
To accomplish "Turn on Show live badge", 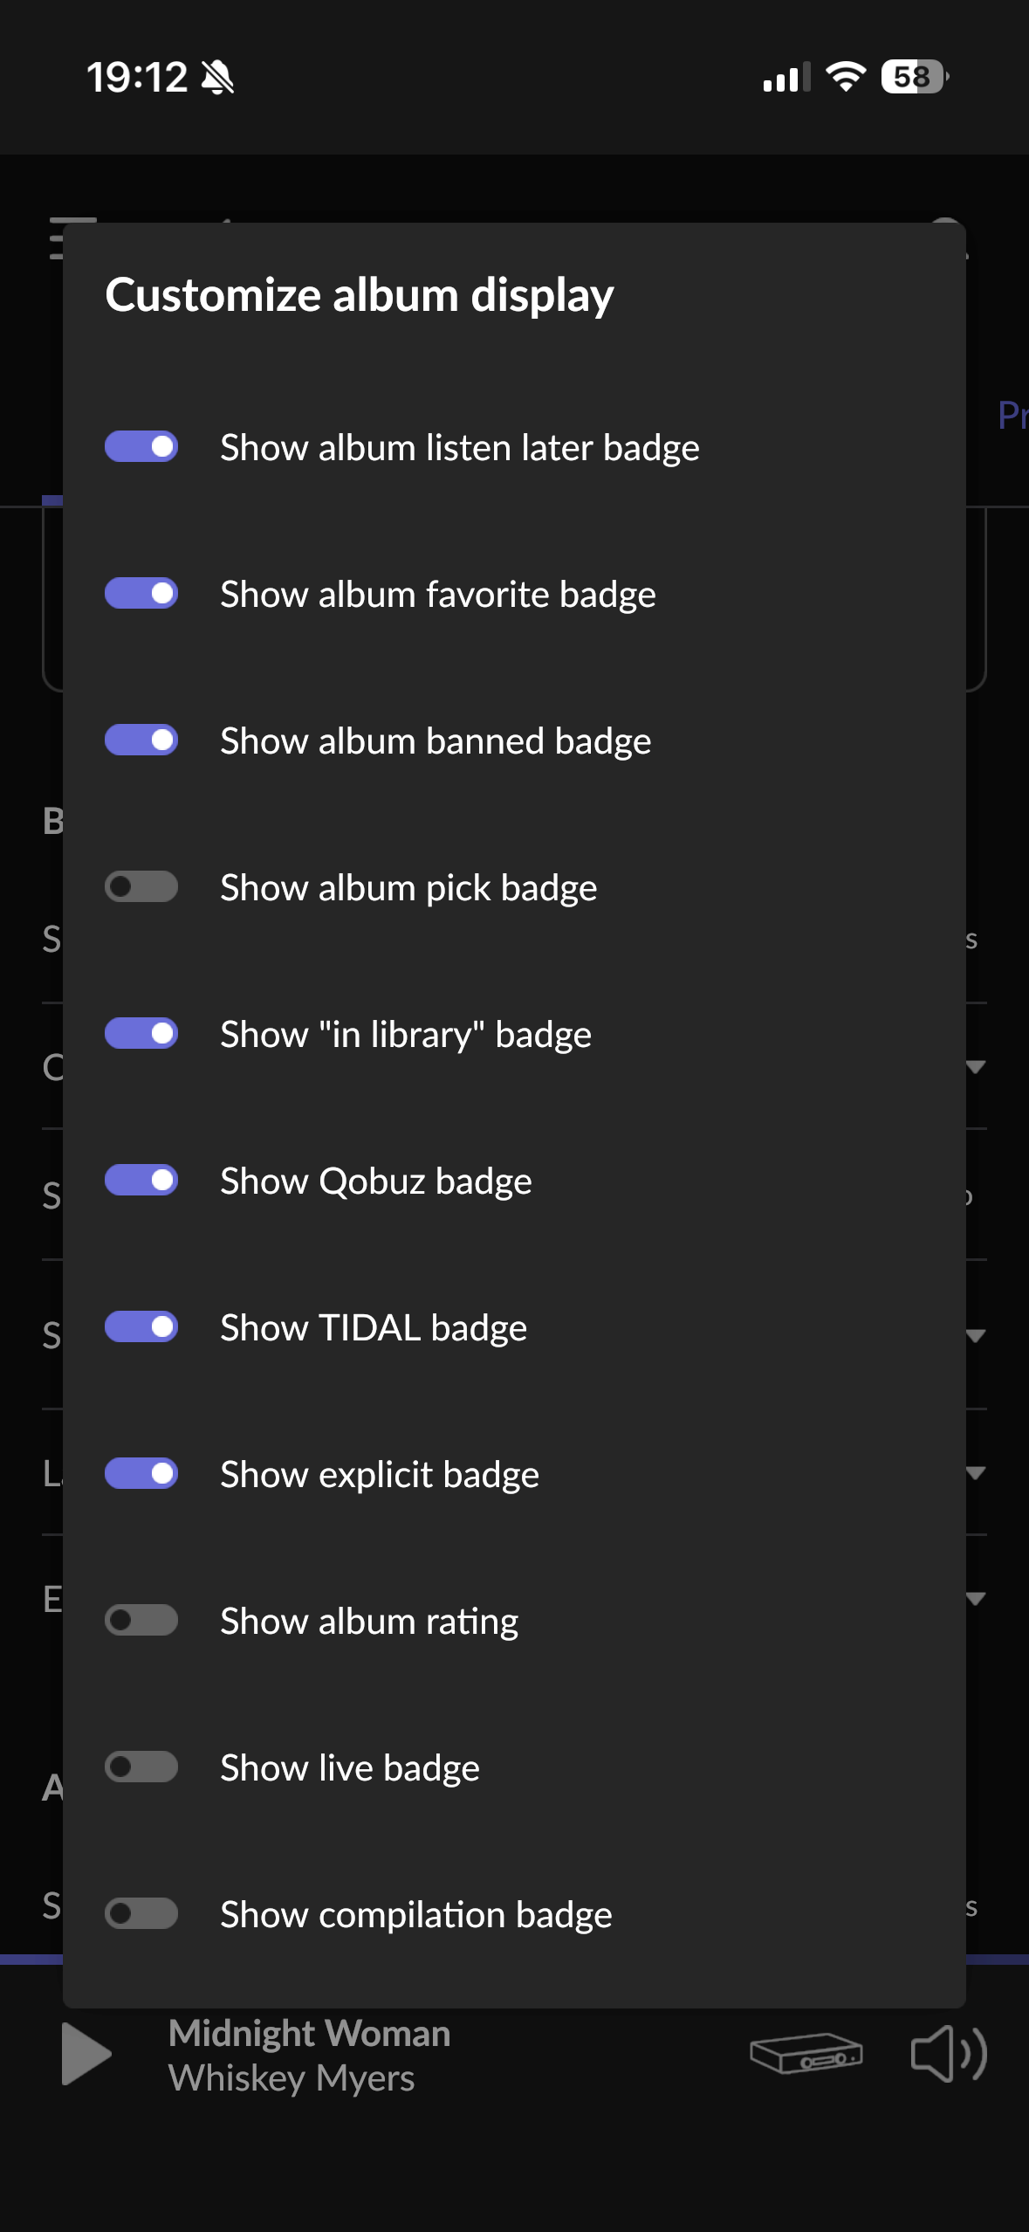I will pos(141,1767).
